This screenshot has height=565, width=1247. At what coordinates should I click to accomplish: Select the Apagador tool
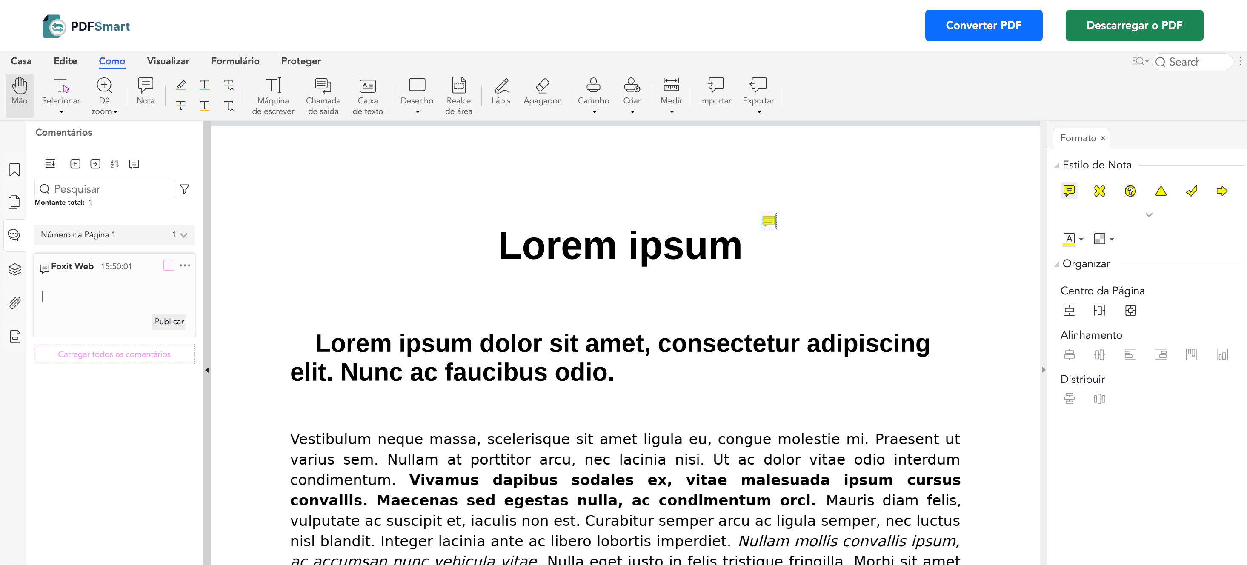click(542, 92)
